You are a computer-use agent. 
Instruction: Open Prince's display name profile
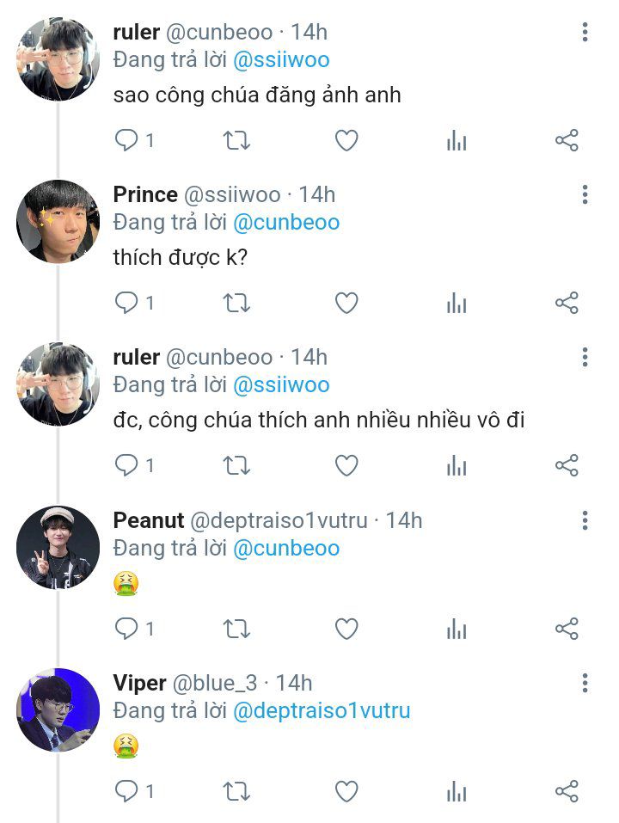pos(145,194)
